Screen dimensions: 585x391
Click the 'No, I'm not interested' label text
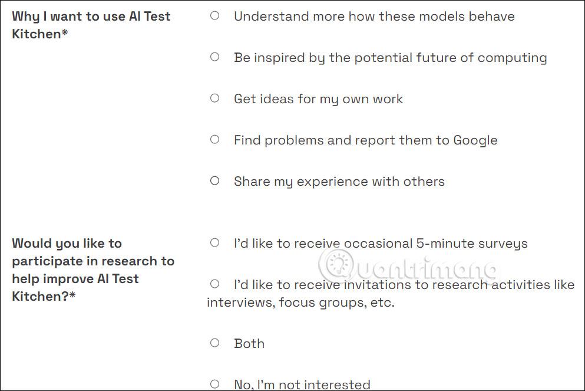point(302,385)
